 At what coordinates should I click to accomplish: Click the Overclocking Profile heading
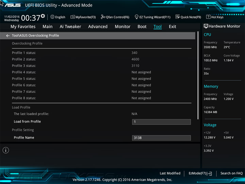(x=27, y=44)
